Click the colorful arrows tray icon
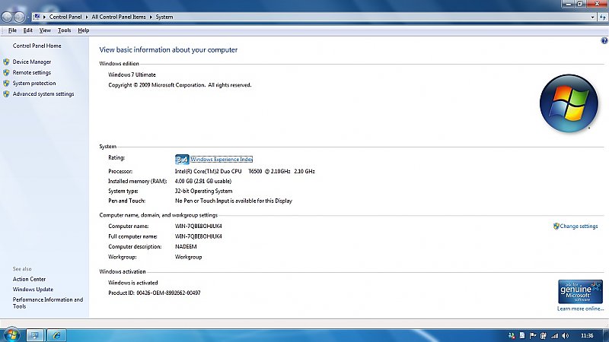The image size is (609, 342). 512,335
